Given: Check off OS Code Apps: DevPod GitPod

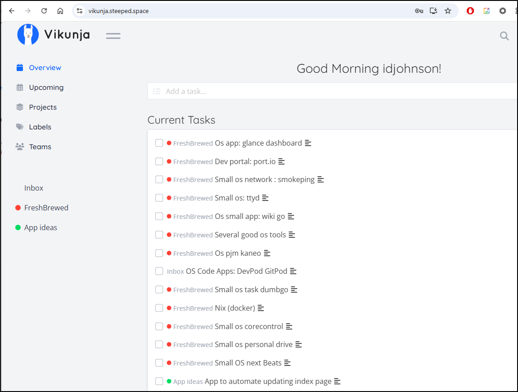Looking at the screenshot, I should pos(159,271).
